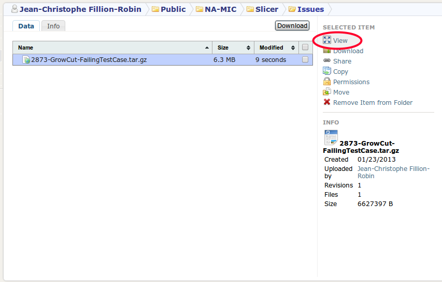This screenshot has width=442, height=282.
Task: Switch to the Info tab
Action: (53, 26)
